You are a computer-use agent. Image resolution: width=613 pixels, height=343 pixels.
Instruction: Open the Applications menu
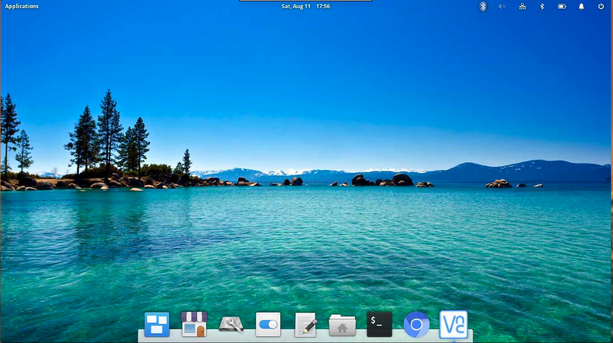(21, 6)
